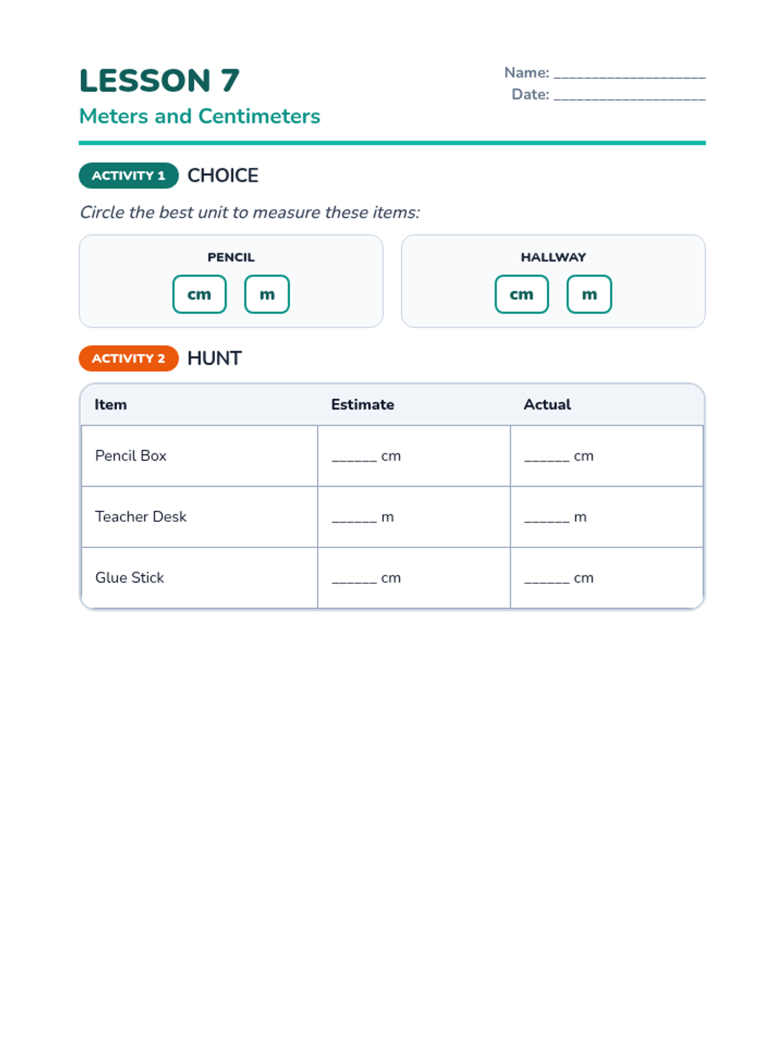Click Teacher Desk estimate blank
The image size is (784, 1045).
tap(354, 518)
